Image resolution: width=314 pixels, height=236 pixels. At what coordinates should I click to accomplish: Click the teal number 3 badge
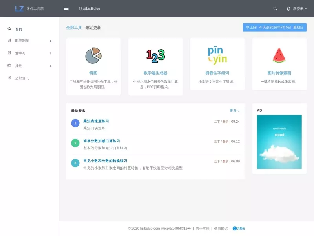(75, 163)
